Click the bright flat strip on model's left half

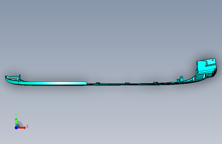point(53,83)
